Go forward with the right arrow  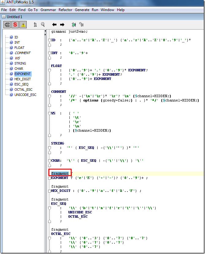62,25
